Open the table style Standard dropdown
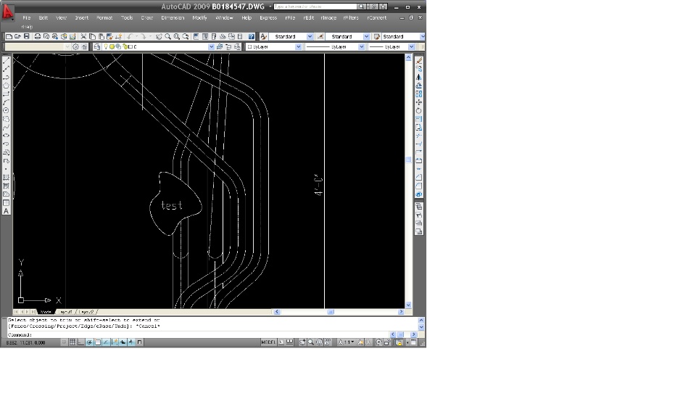The height and width of the screenshot is (396, 696). click(423, 36)
